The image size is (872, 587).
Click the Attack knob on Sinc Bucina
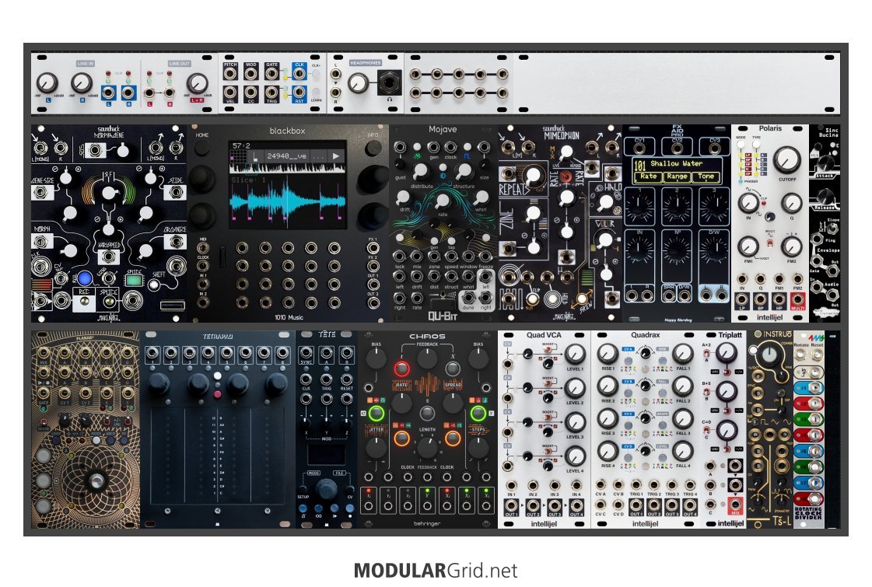pyautogui.click(x=825, y=162)
